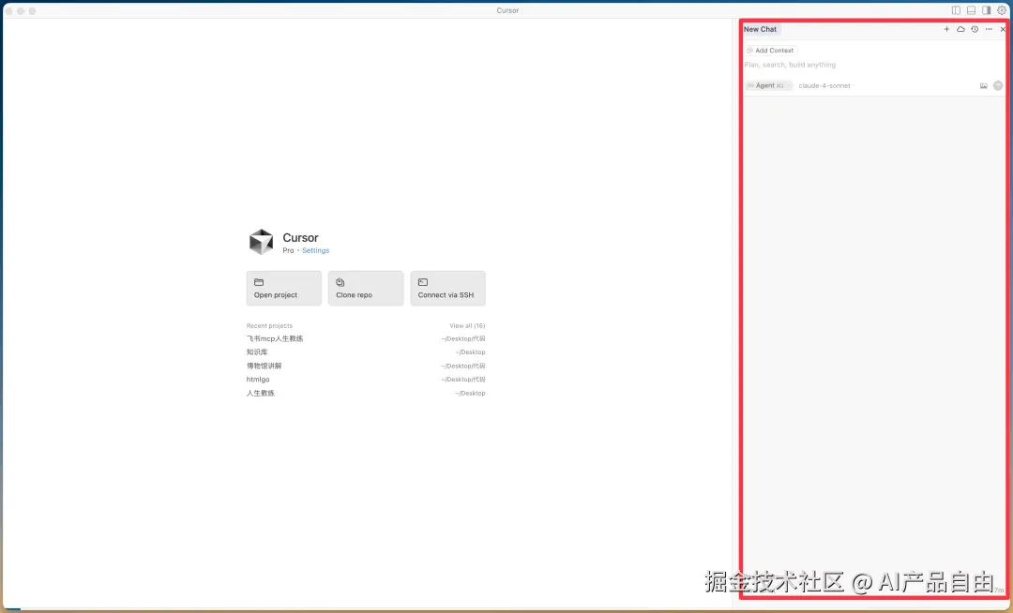This screenshot has height=613, width=1013.
Task: Show chat history clock icon
Action: pyautogui.click(x=975, y=29)
